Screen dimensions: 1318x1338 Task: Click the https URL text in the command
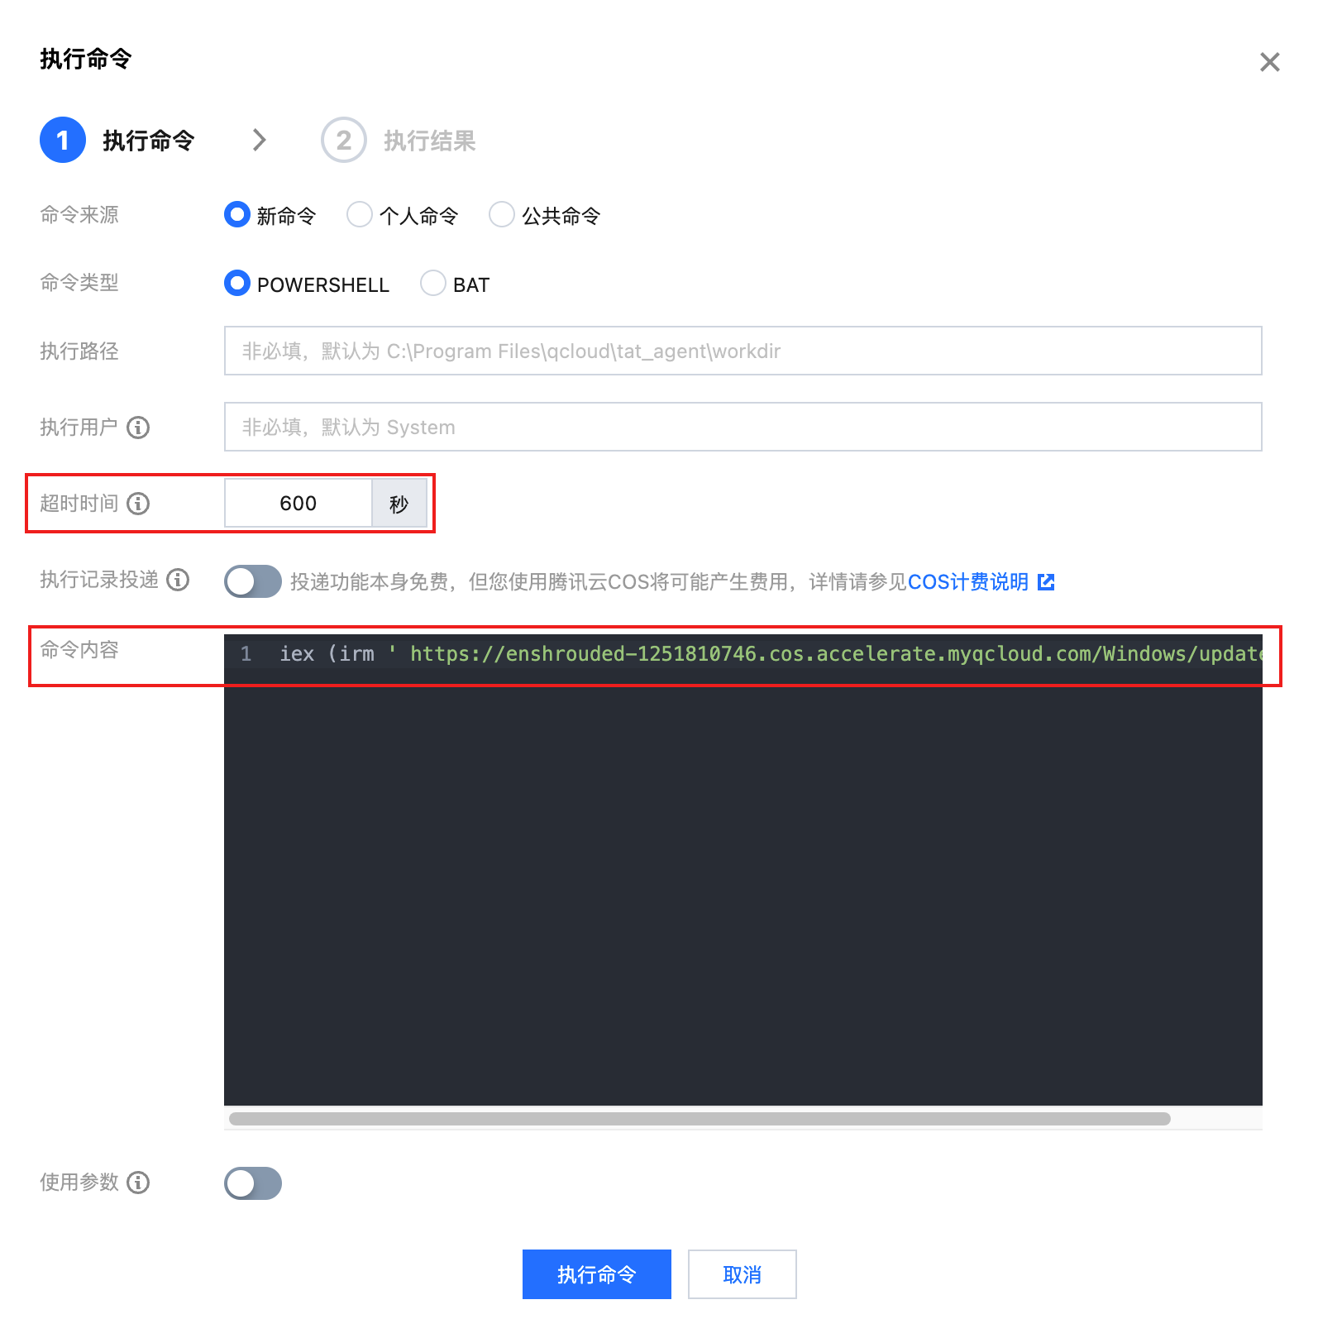point(836,654)
